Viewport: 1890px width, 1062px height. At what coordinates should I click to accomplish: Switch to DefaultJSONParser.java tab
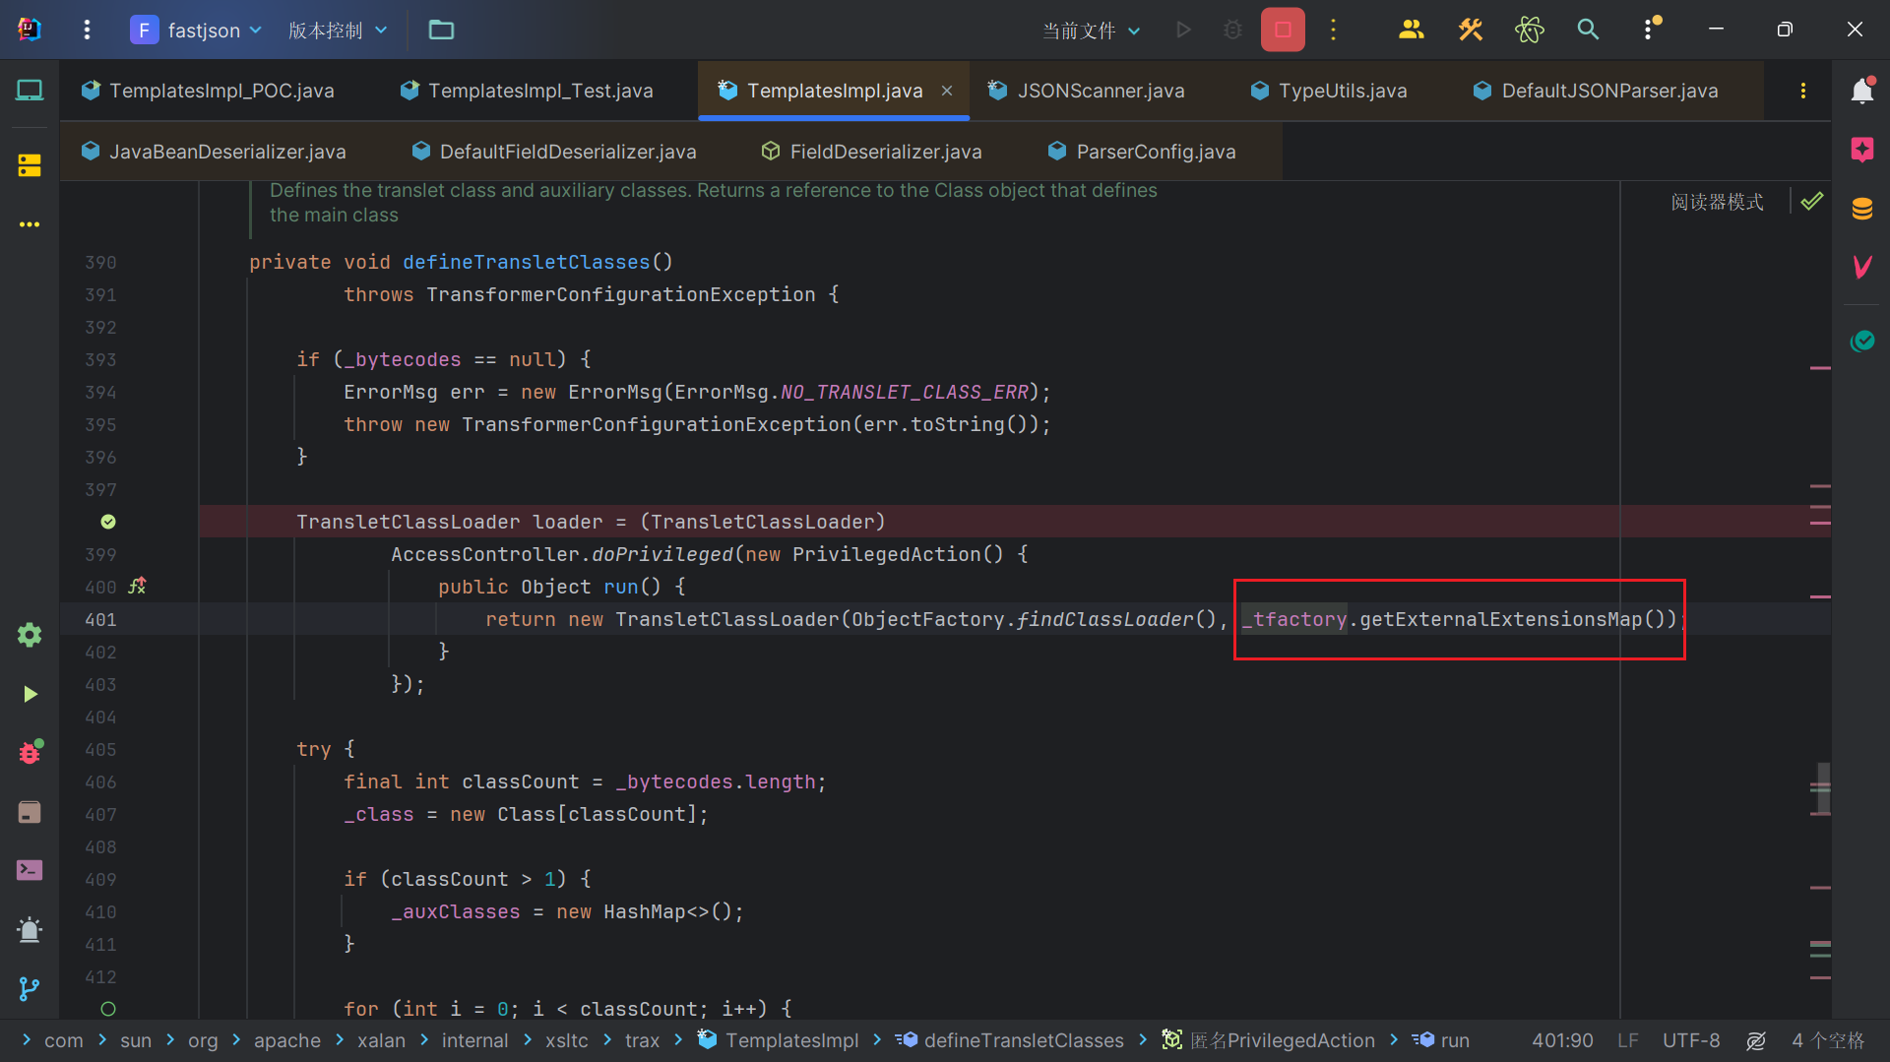pyautogui.click(x=1596, y=91)
